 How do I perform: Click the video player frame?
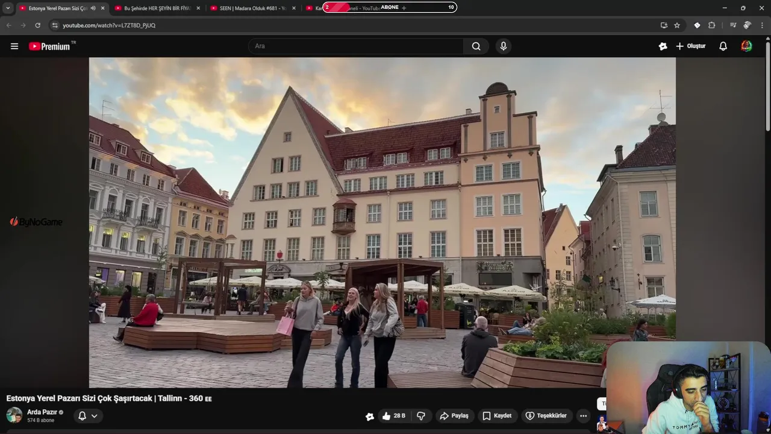point(382,222)
